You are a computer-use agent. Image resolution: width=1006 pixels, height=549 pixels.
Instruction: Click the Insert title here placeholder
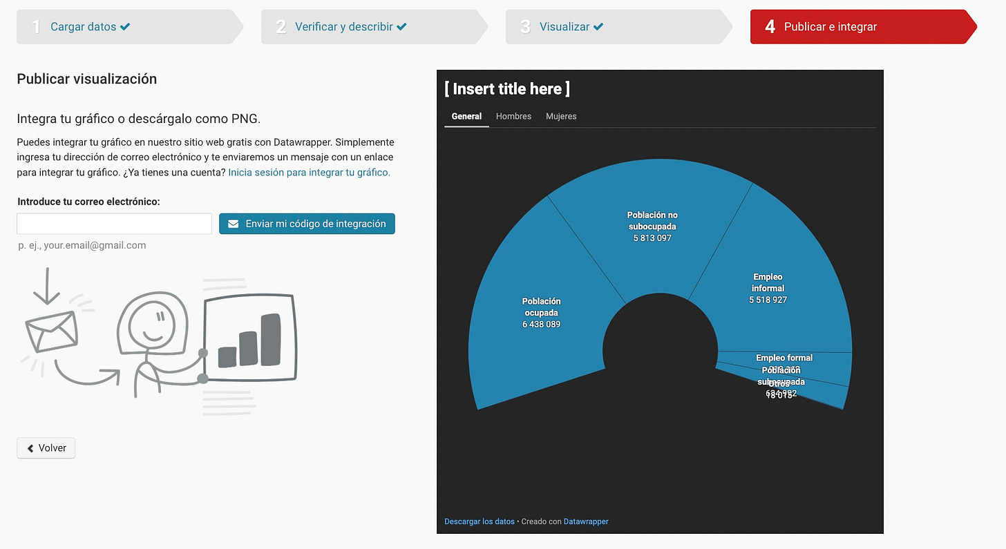pyautogui.click(x=506, y=88)
